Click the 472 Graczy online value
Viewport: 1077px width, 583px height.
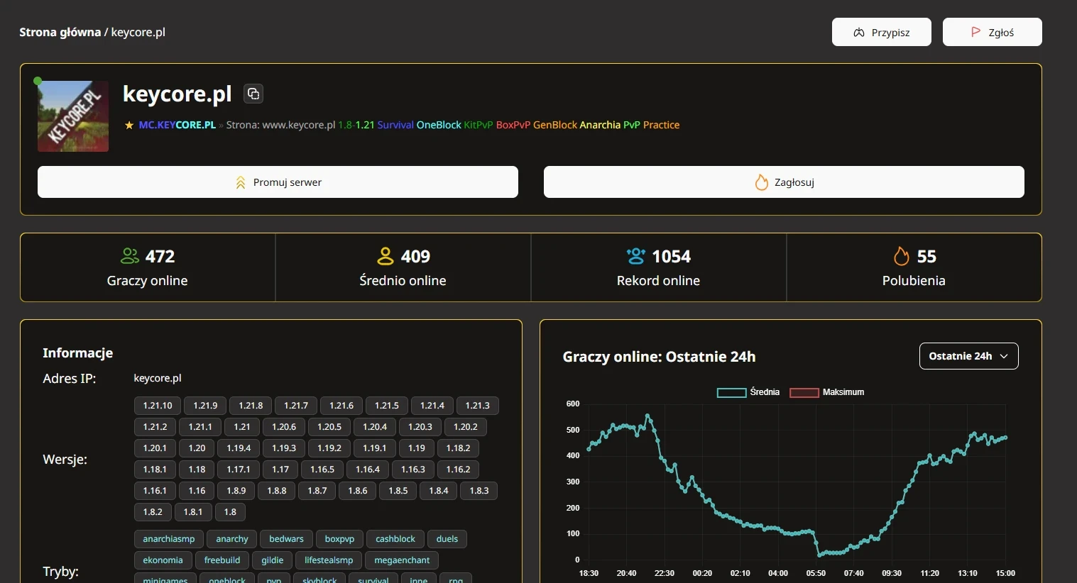click(x=160, y=256)
